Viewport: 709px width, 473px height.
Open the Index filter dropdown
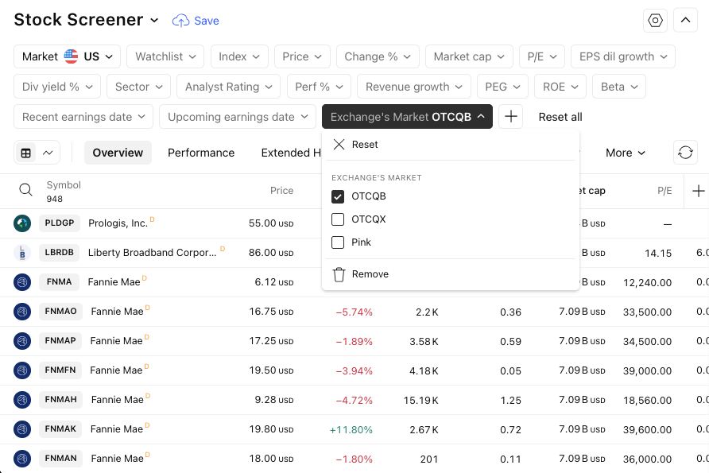pyautogui.click(x=239, y=56)
